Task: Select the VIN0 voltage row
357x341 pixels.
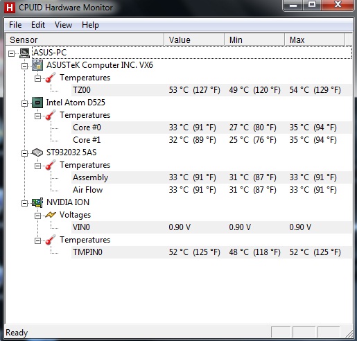Action: coord(211,227)
